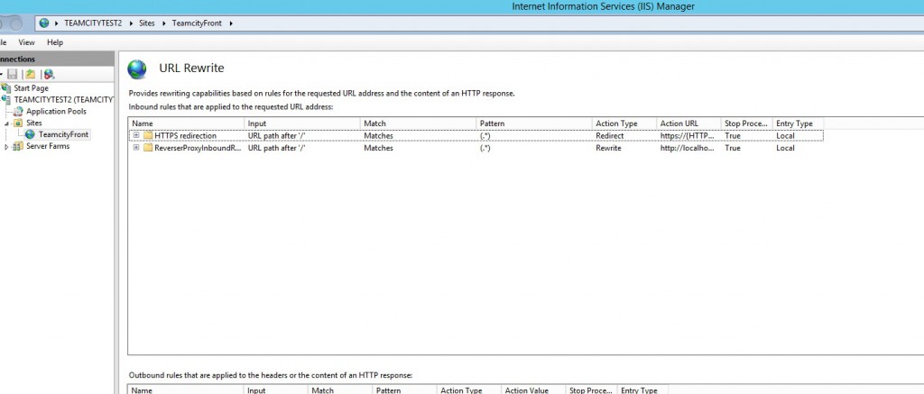Click the forward navigation button

coord(16,23)
